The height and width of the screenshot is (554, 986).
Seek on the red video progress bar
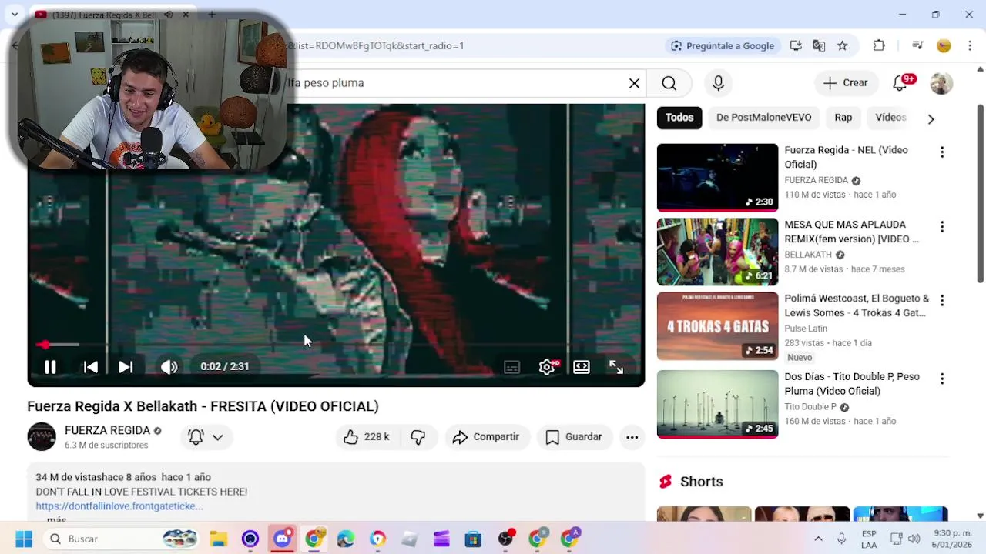pyautogui.click(x=336, y=345)
